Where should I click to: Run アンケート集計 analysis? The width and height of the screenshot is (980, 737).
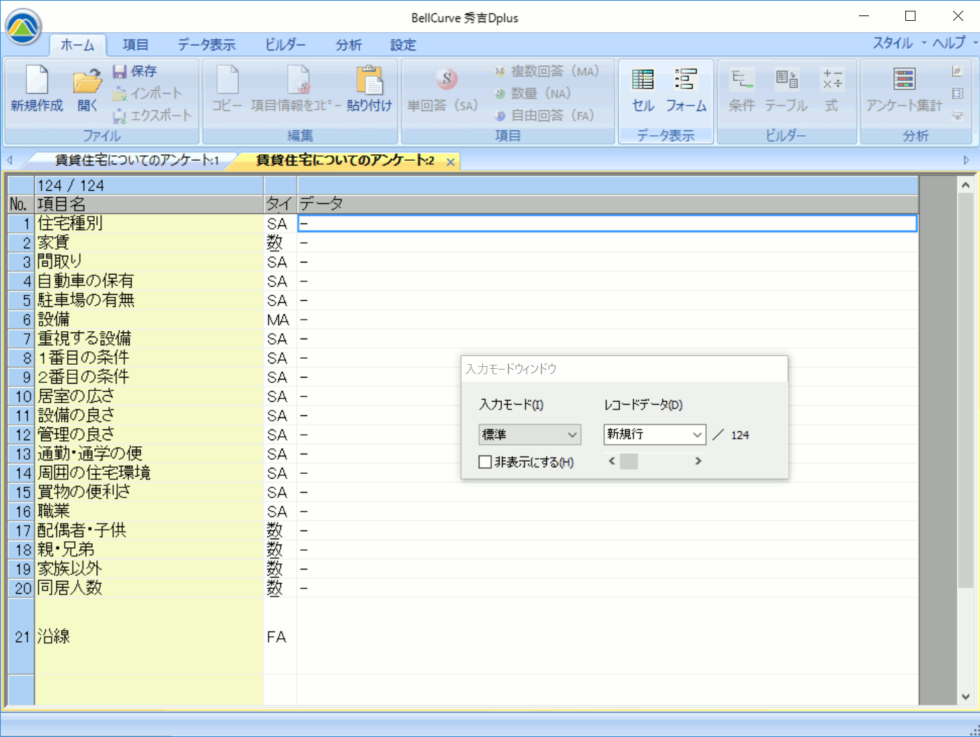904,89
